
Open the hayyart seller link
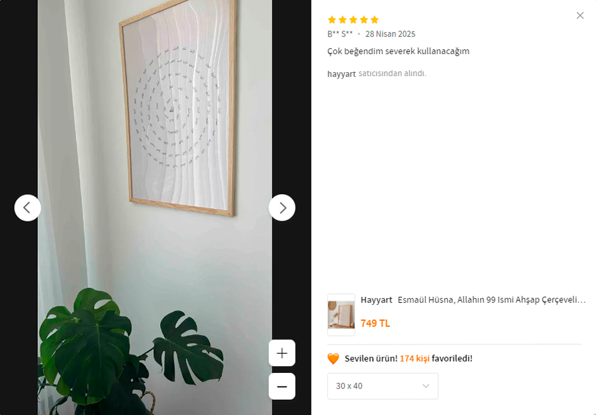(x=341, y=74)
